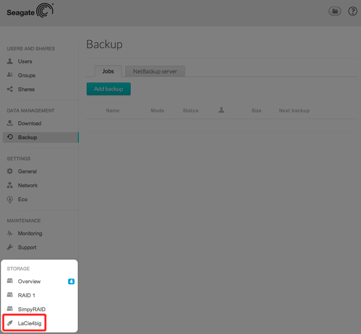
Task: Click the user column header icon
Action: [221, 110]
